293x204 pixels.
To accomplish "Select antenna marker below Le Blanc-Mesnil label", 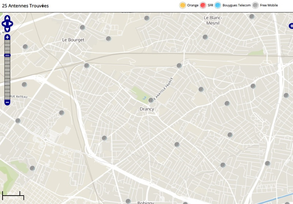I will click(x=205, y=37).
